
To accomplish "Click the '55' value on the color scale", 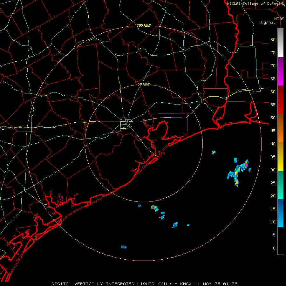I will [x=273, y=105].
